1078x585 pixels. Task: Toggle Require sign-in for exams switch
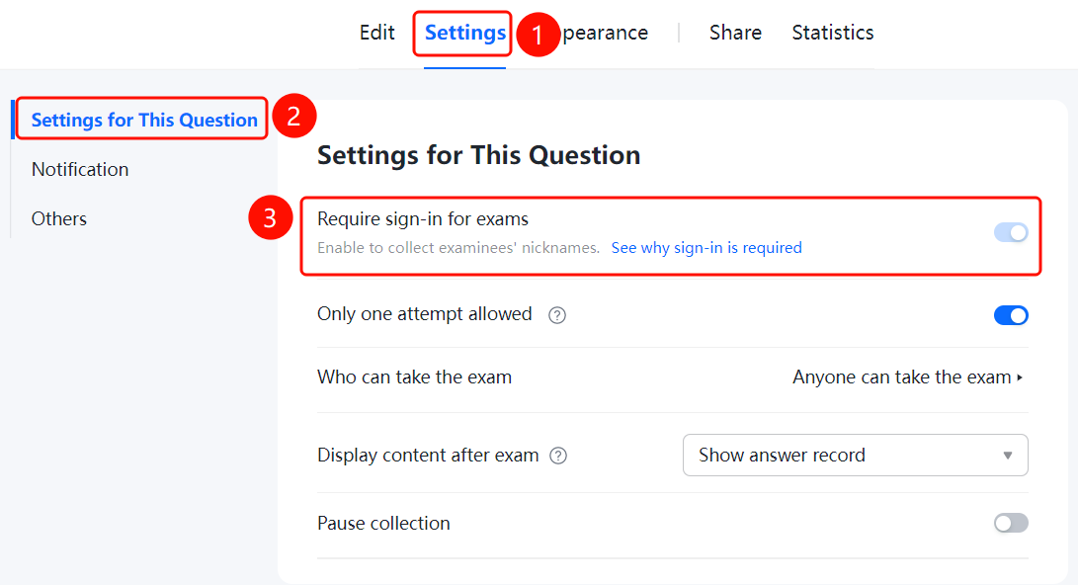click(1011, 232)
